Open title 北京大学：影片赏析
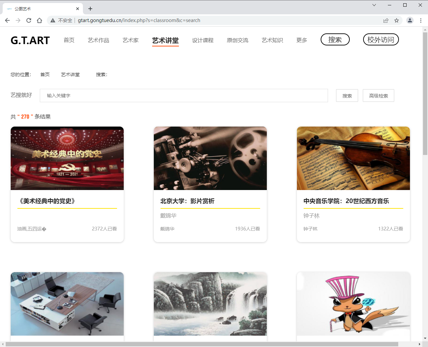The height and width of the screenshot is (347, 428). [x=187, y=201]
